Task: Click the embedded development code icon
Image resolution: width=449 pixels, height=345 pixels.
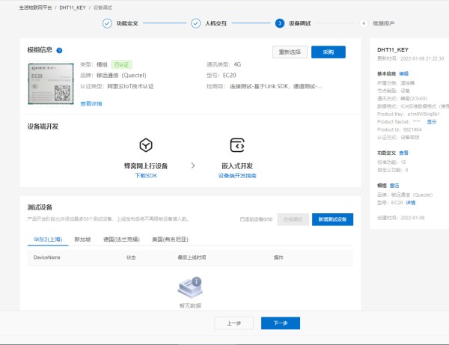Action: click(x=237, y=144)
